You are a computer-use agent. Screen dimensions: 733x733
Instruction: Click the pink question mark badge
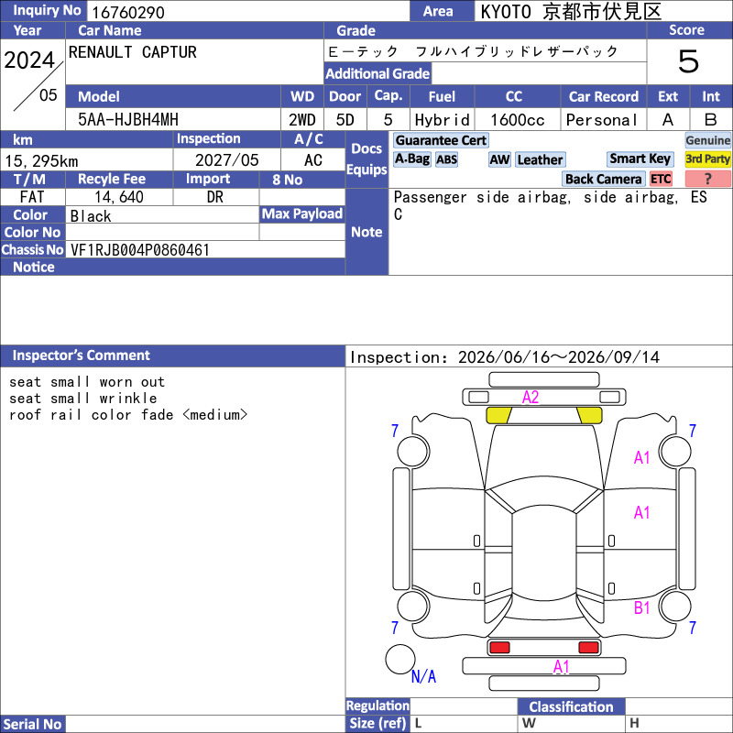707,179
